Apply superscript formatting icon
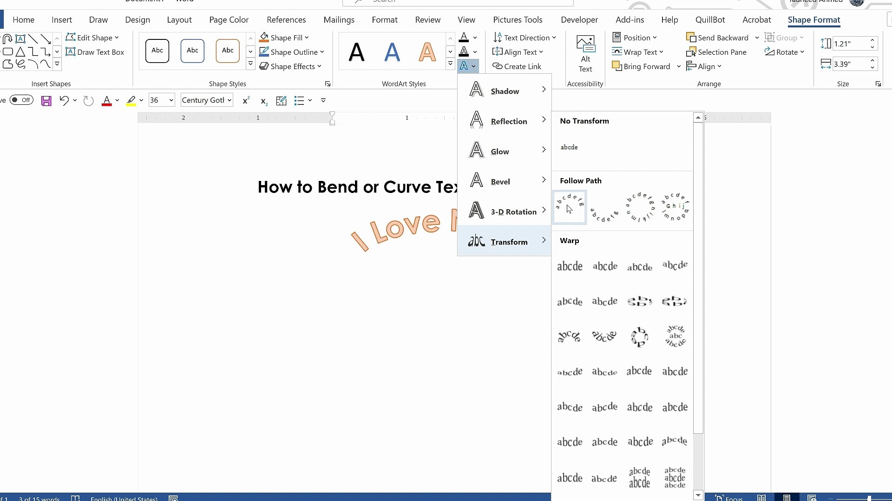Viewport: 892px width, 501px height. coord(246,101)
